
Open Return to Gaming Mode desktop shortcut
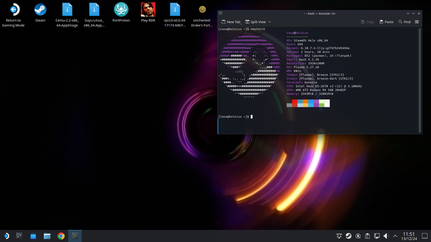pyautogui.click(x=13, y=15)
